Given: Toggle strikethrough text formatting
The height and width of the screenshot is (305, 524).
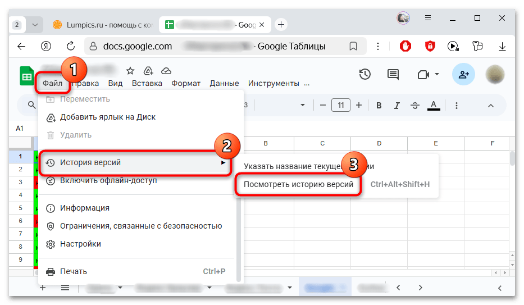Looking at the screenshot, I should click(415, 105).
